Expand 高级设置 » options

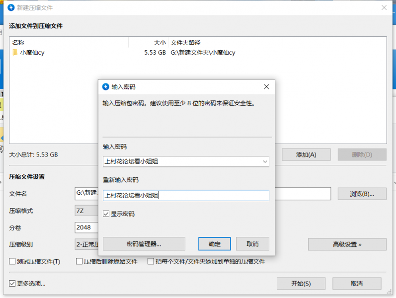coord(347,244)
